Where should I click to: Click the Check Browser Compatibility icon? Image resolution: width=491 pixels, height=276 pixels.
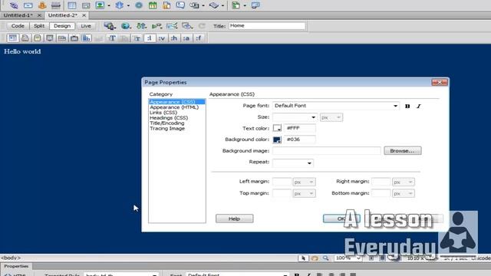pyautogui.click(x=172, y=26)
